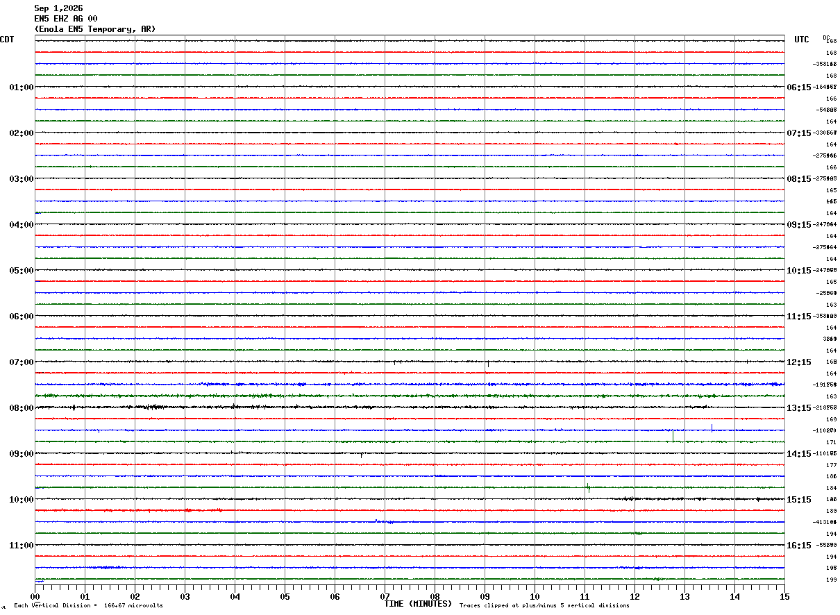Click the 01:00 CDT time label
Viewport: 840px width, 615px height.
pos(22,87)
